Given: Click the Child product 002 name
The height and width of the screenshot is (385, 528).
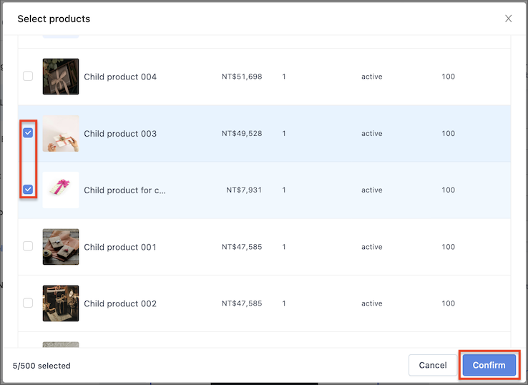Looking at the screenshot, I should point(120,304).
